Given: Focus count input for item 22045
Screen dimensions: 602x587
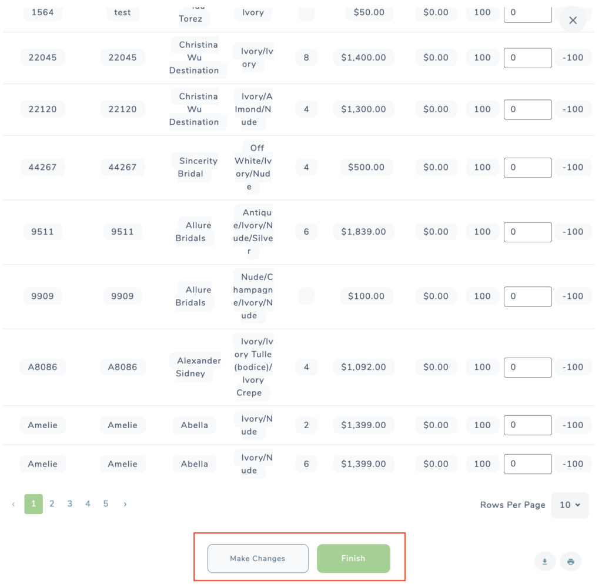Looking at the screenshot, I should [x=527, y=58].
